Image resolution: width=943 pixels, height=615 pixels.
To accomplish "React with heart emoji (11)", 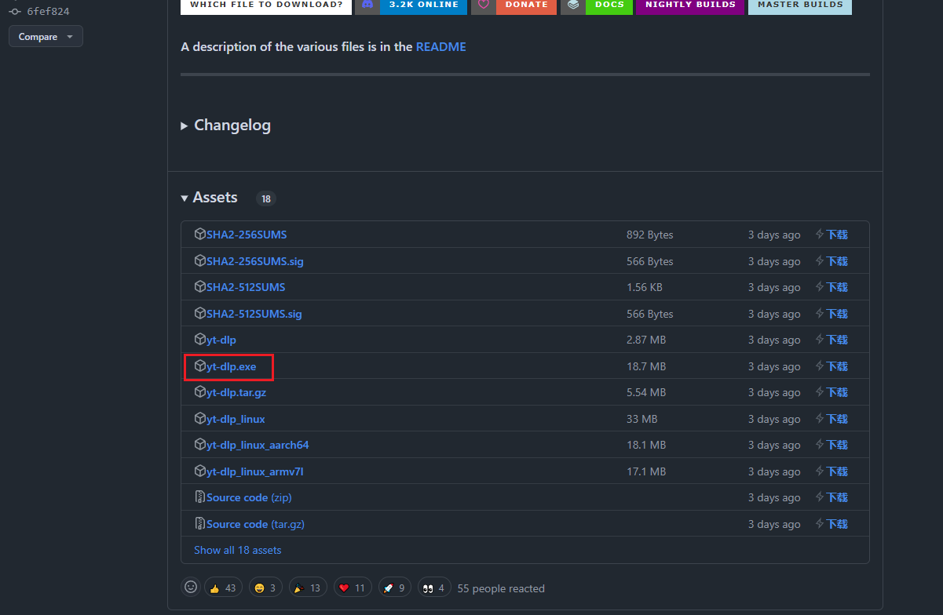I will click(353, 588).
